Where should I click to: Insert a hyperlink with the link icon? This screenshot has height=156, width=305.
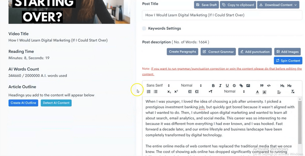(x=241, y=85)
